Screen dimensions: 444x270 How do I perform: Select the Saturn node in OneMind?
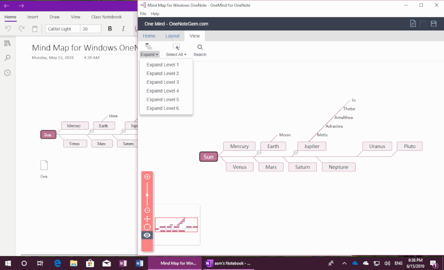[x=302, y=167]
